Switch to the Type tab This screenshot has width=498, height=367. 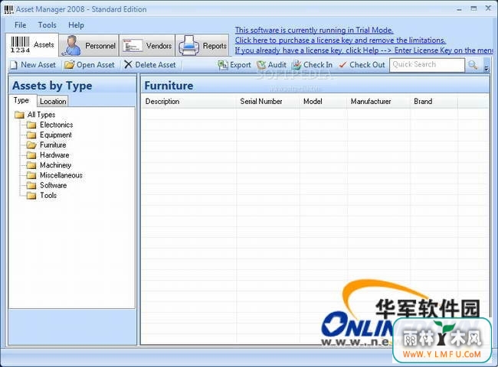(21, 100)
